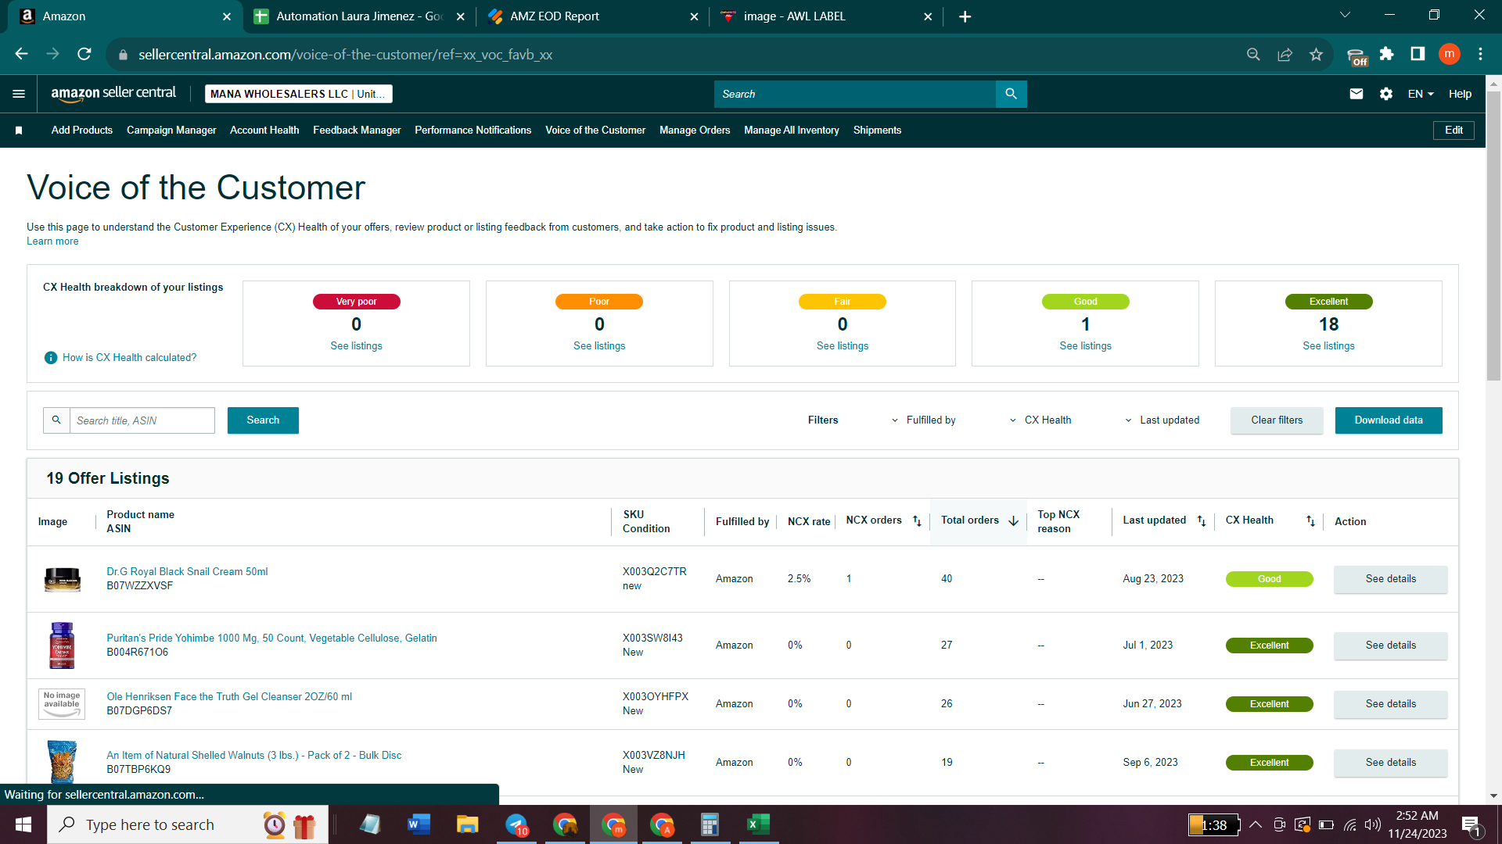Viewport: 1502px width, 844px height.
Task: Open Manage Orders from the favorites bar
Action: [695, 131]
